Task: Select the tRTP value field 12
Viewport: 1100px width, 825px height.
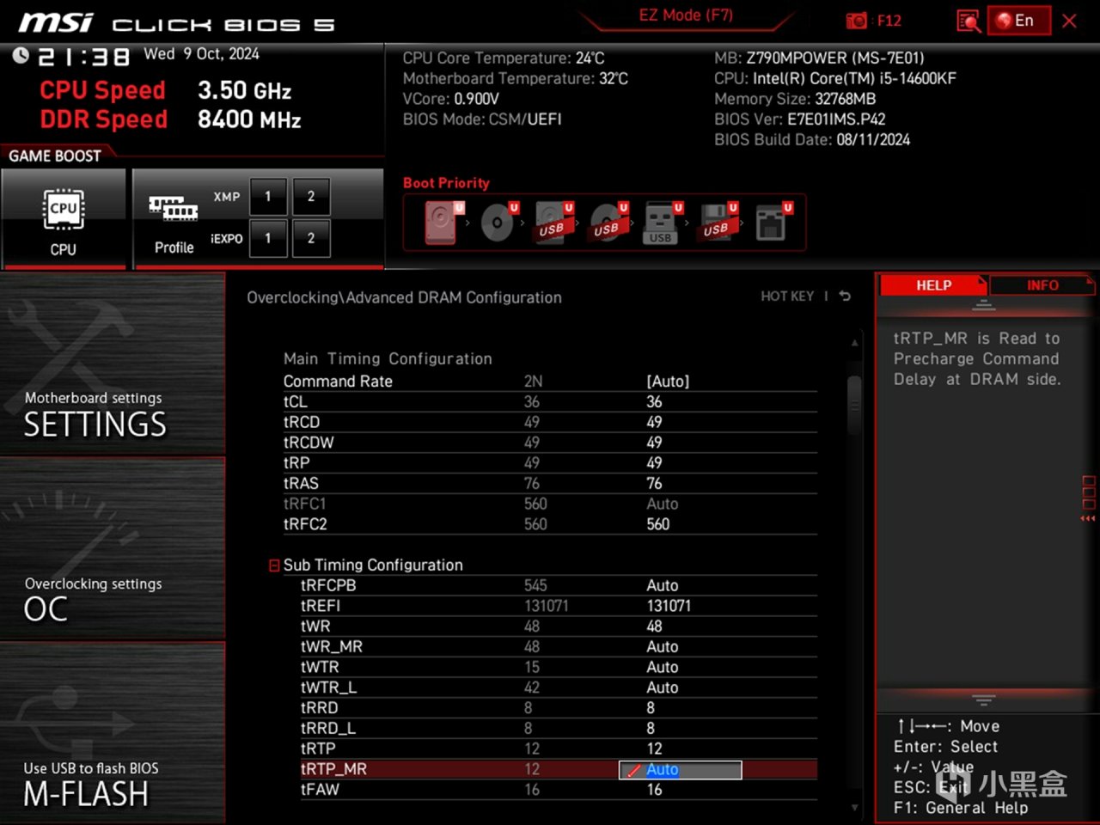Action: pos(654,749)
